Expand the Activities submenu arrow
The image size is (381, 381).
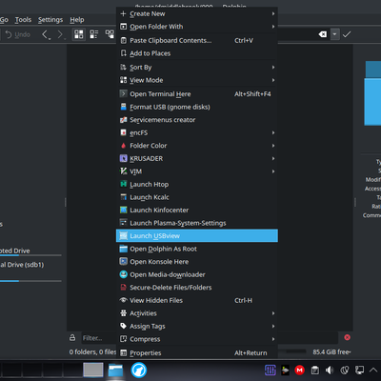273,313
